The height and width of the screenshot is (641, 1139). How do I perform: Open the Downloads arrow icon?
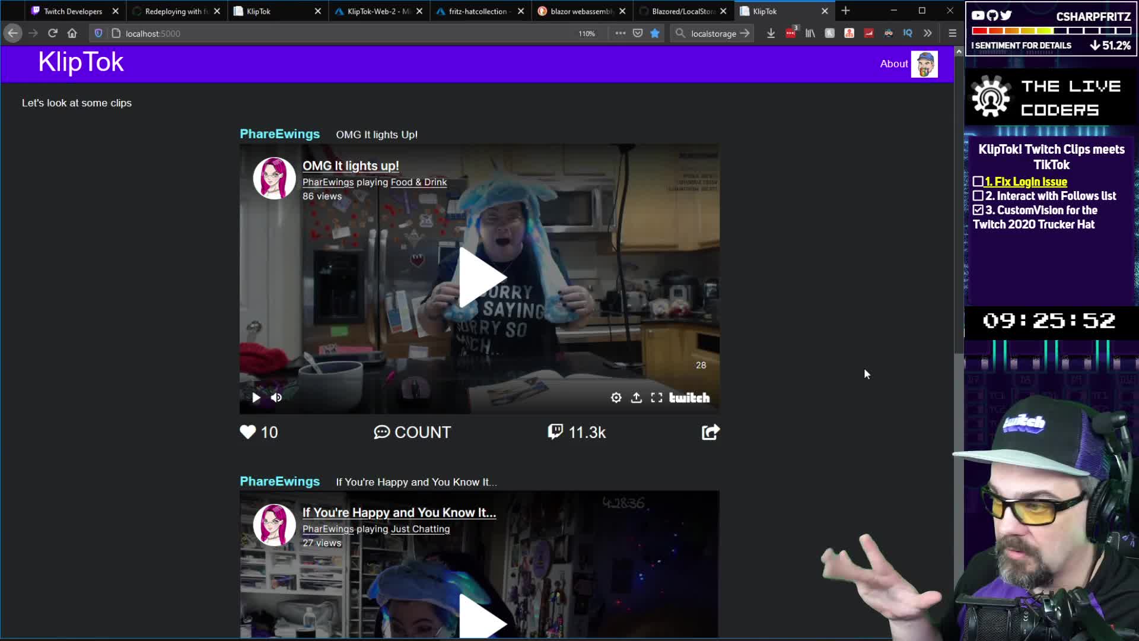tap(771, 33)
